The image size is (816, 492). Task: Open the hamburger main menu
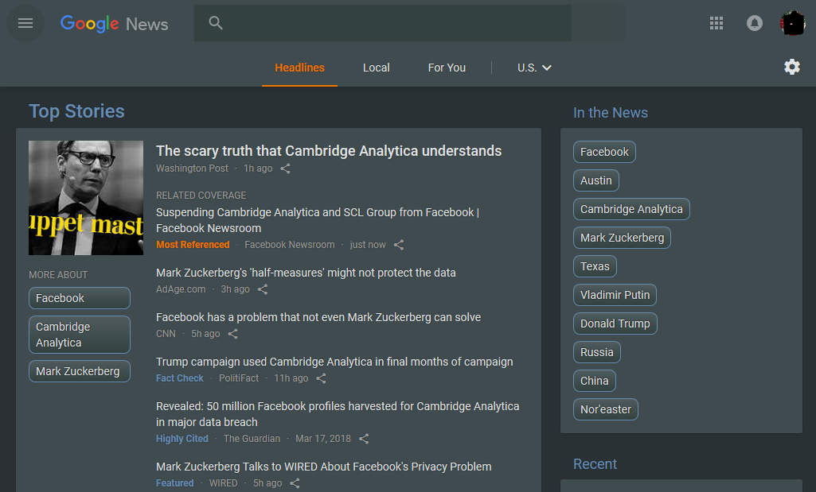coord(25,23)
